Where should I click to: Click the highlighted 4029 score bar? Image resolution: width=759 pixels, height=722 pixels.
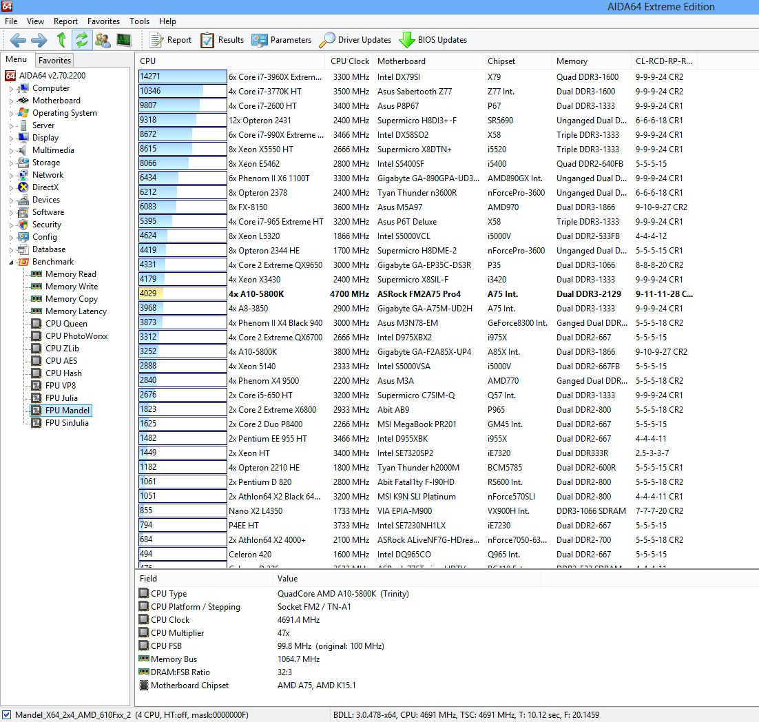point(183,293)
